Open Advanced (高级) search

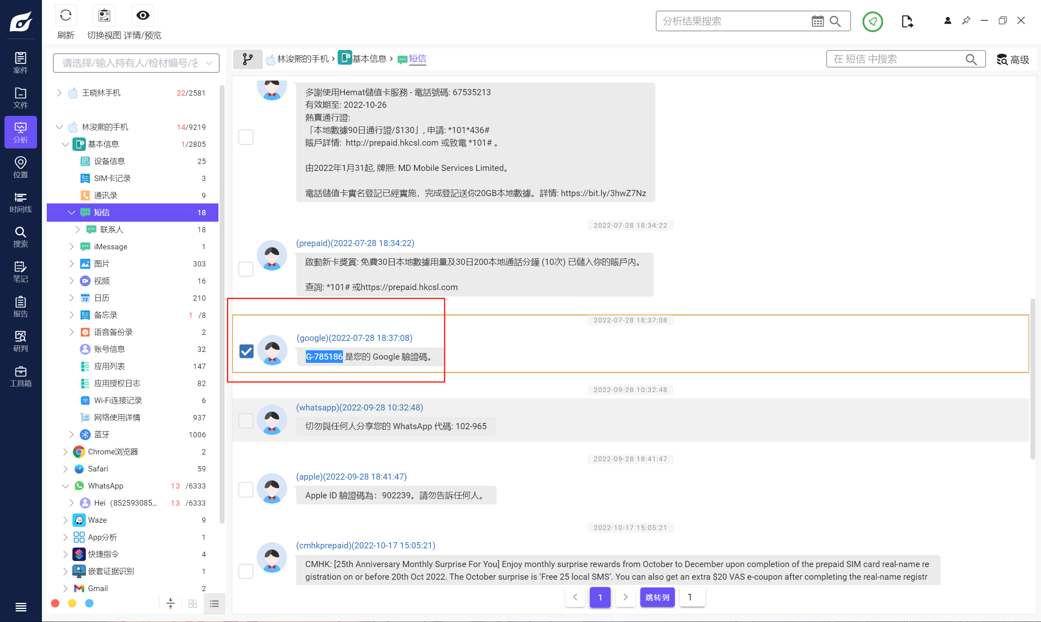click(1013, 59)
